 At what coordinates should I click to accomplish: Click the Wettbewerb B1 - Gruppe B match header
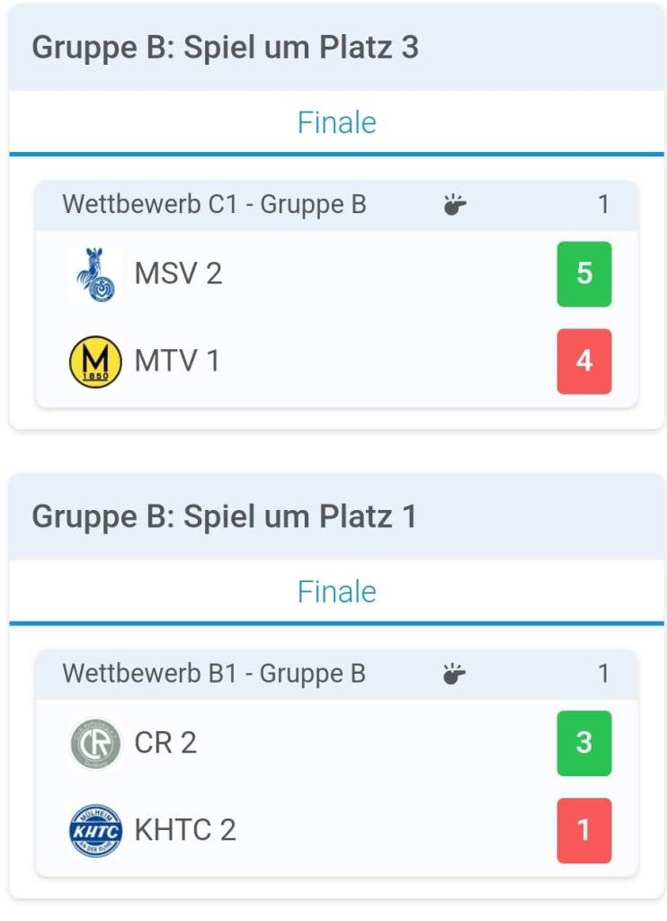(214, 674)
